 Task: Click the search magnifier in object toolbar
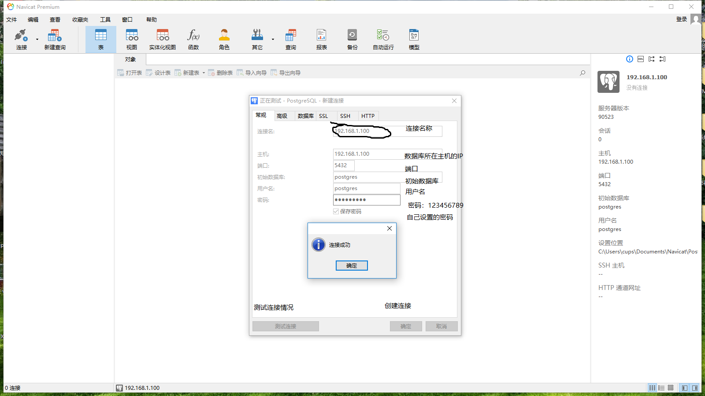pos(583,73)
